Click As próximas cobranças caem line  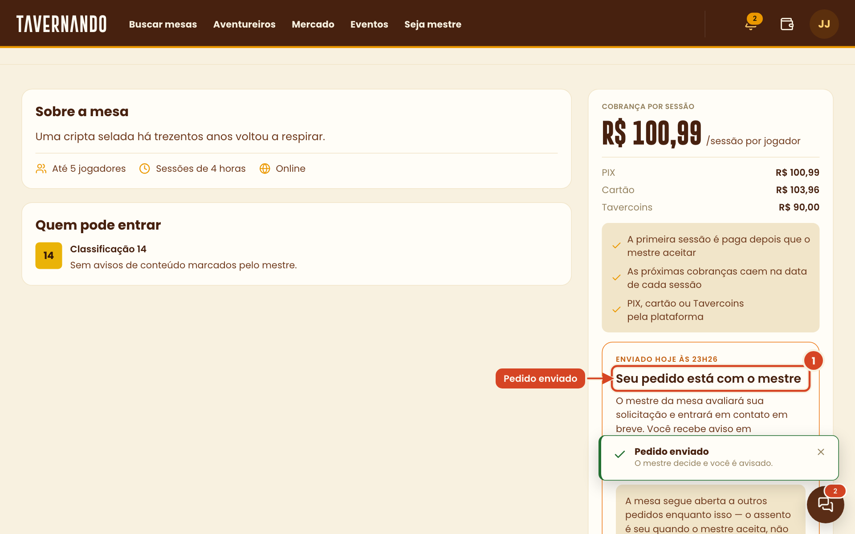[x=717, y=278]
